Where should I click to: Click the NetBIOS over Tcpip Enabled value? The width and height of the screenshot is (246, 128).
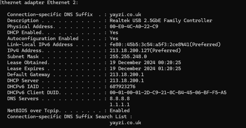click(x=120, y=111)
